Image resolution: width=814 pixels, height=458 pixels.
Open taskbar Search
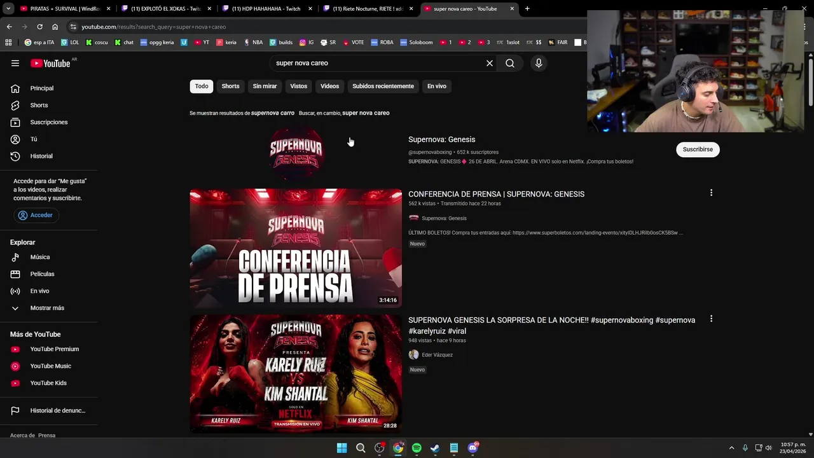click(361, 448)
